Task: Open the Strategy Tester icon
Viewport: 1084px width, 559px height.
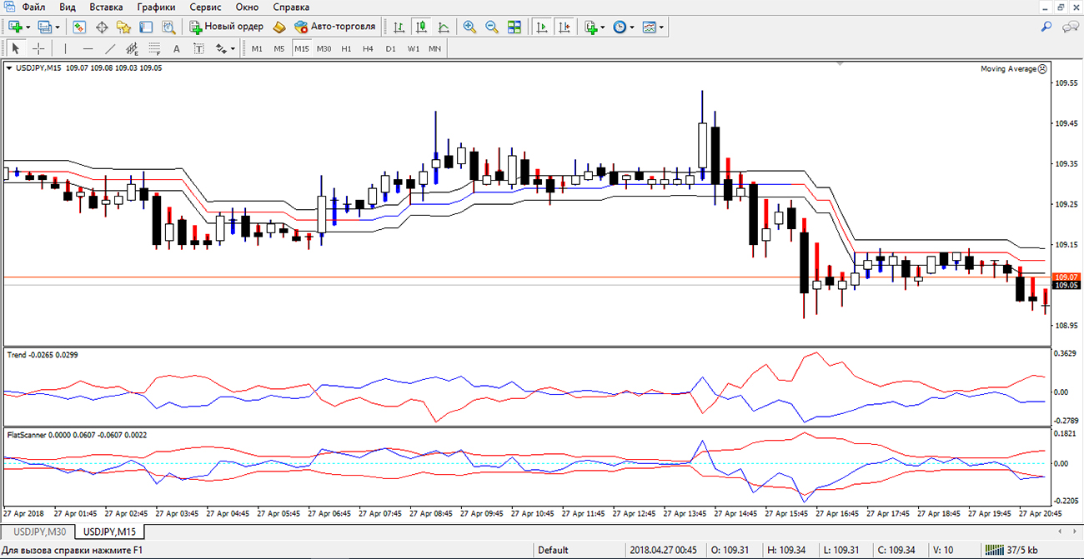Action: (x=168, y=27)
